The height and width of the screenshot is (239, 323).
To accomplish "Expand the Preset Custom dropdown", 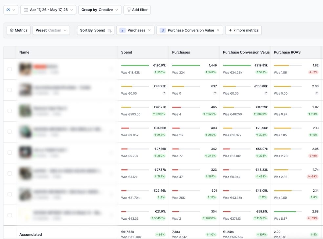I will click(51, 30).
